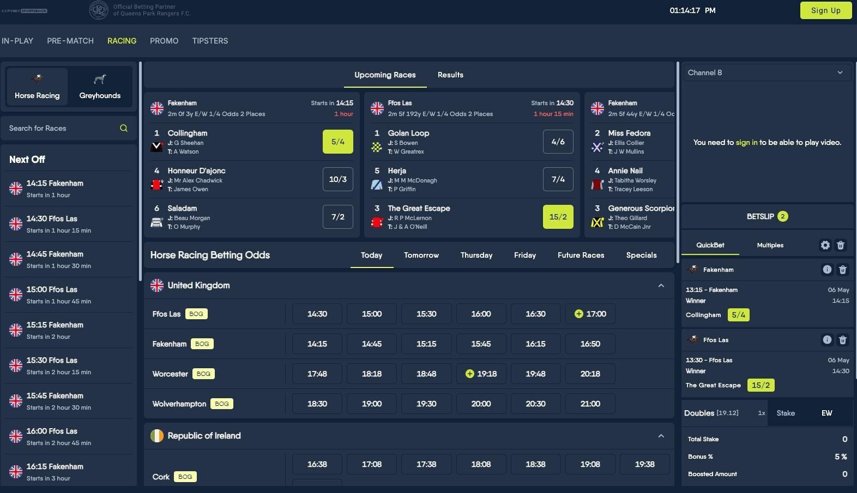Viewport: 857px width, 493px height.
Task: Collapse the Republic of Ireland section
Action: tap(661, 436)
